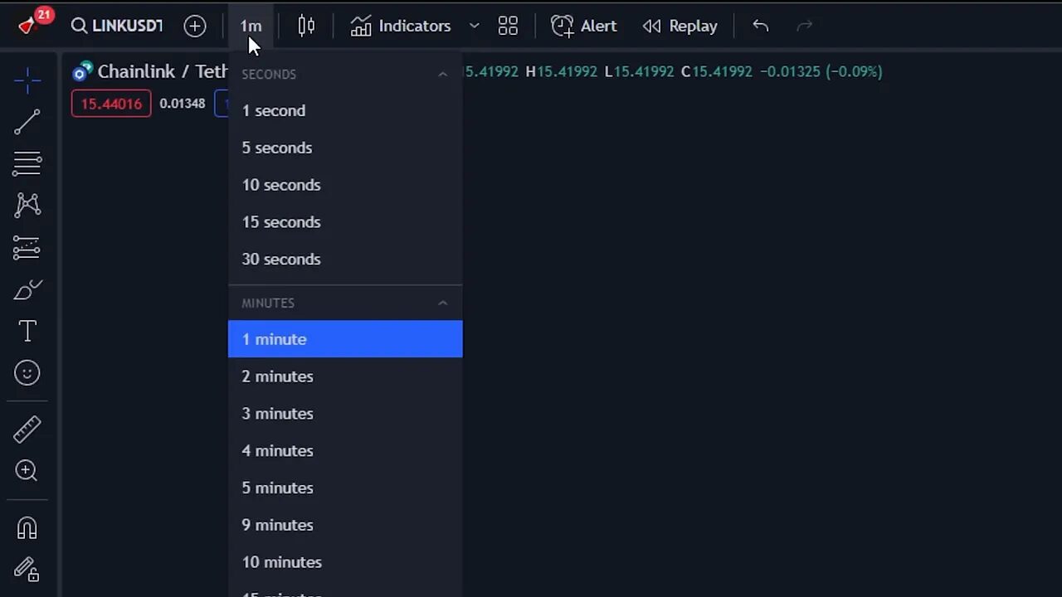Open the Indicators dropdown chevron
This screenshot has width=1062, height=597.
[x=474, y=26]
